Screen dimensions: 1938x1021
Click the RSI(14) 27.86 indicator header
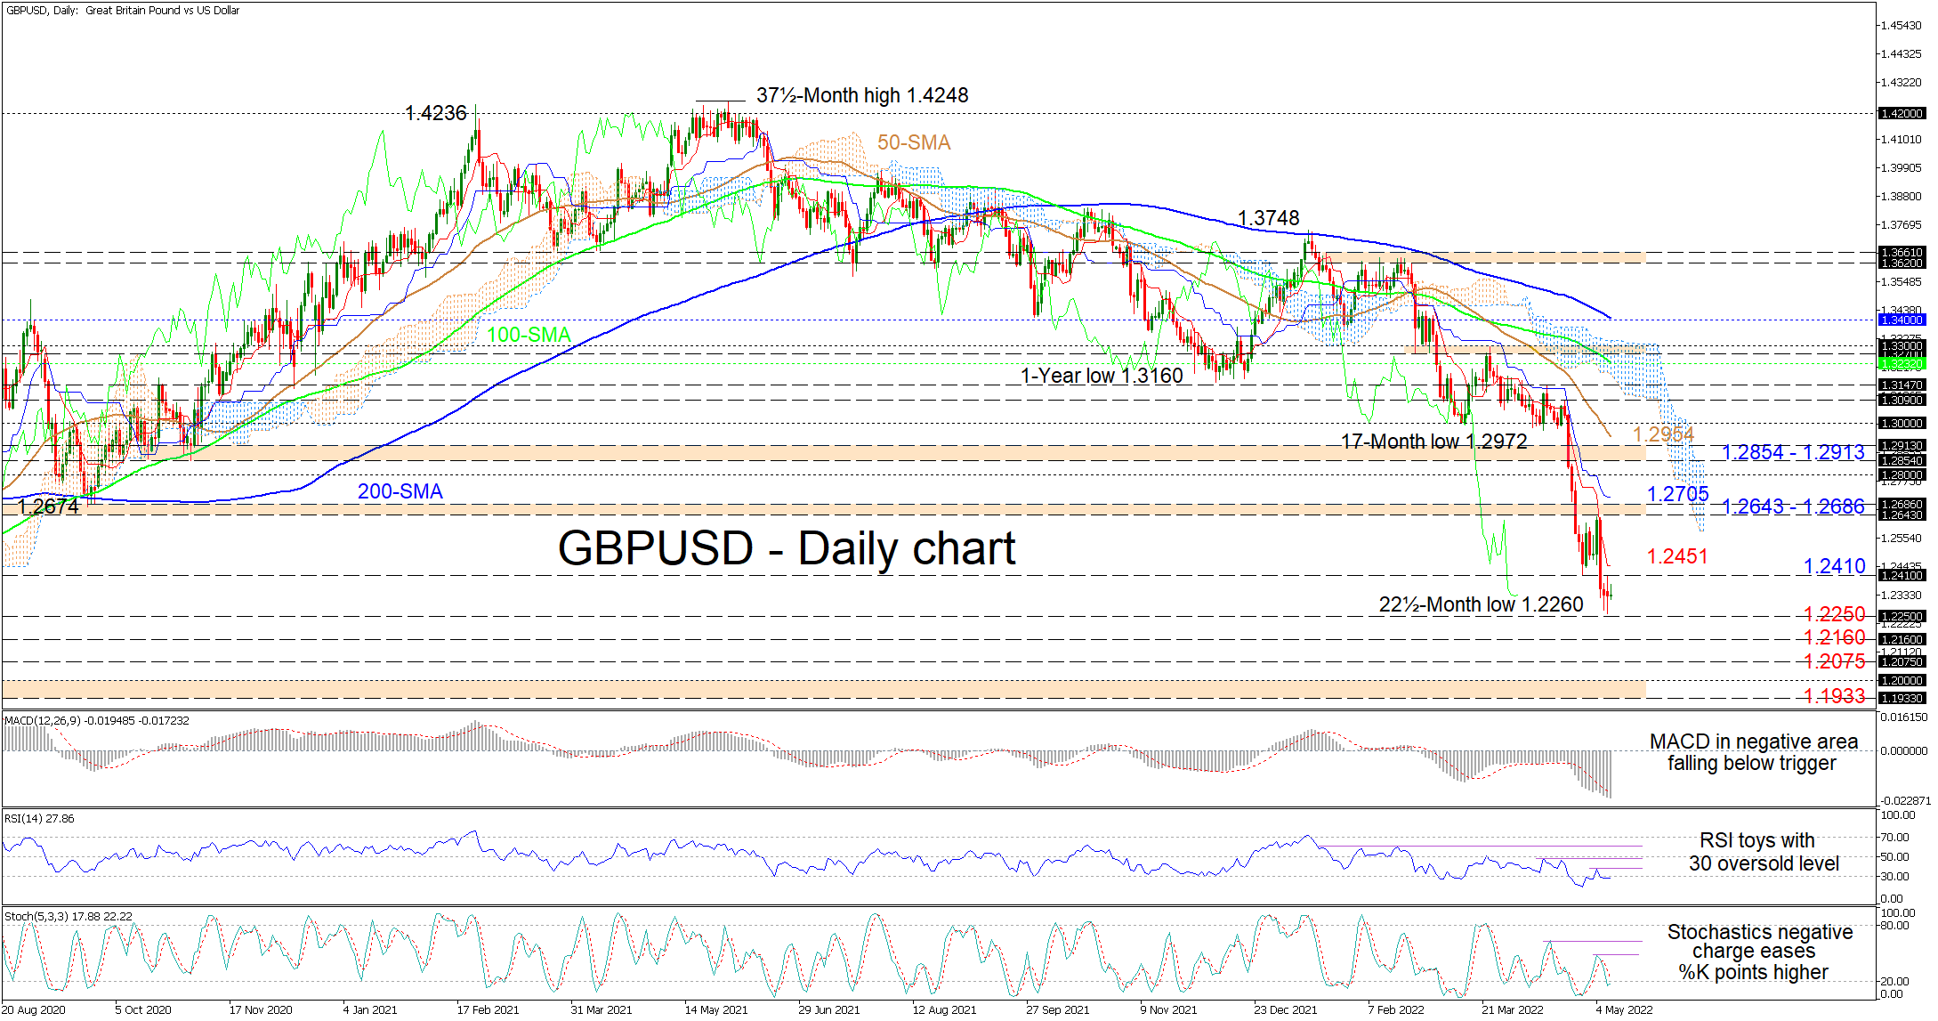(39, 818)
